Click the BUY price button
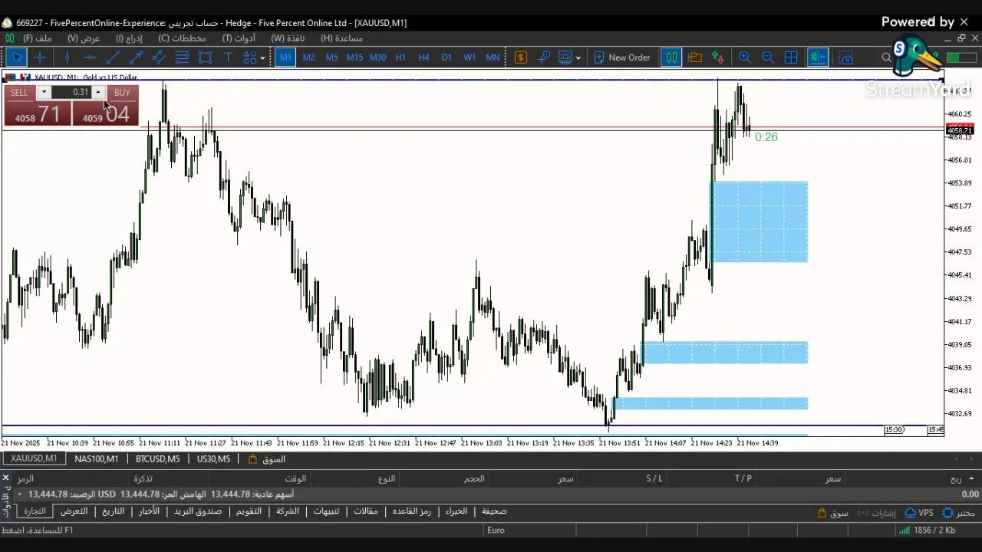 106,114
